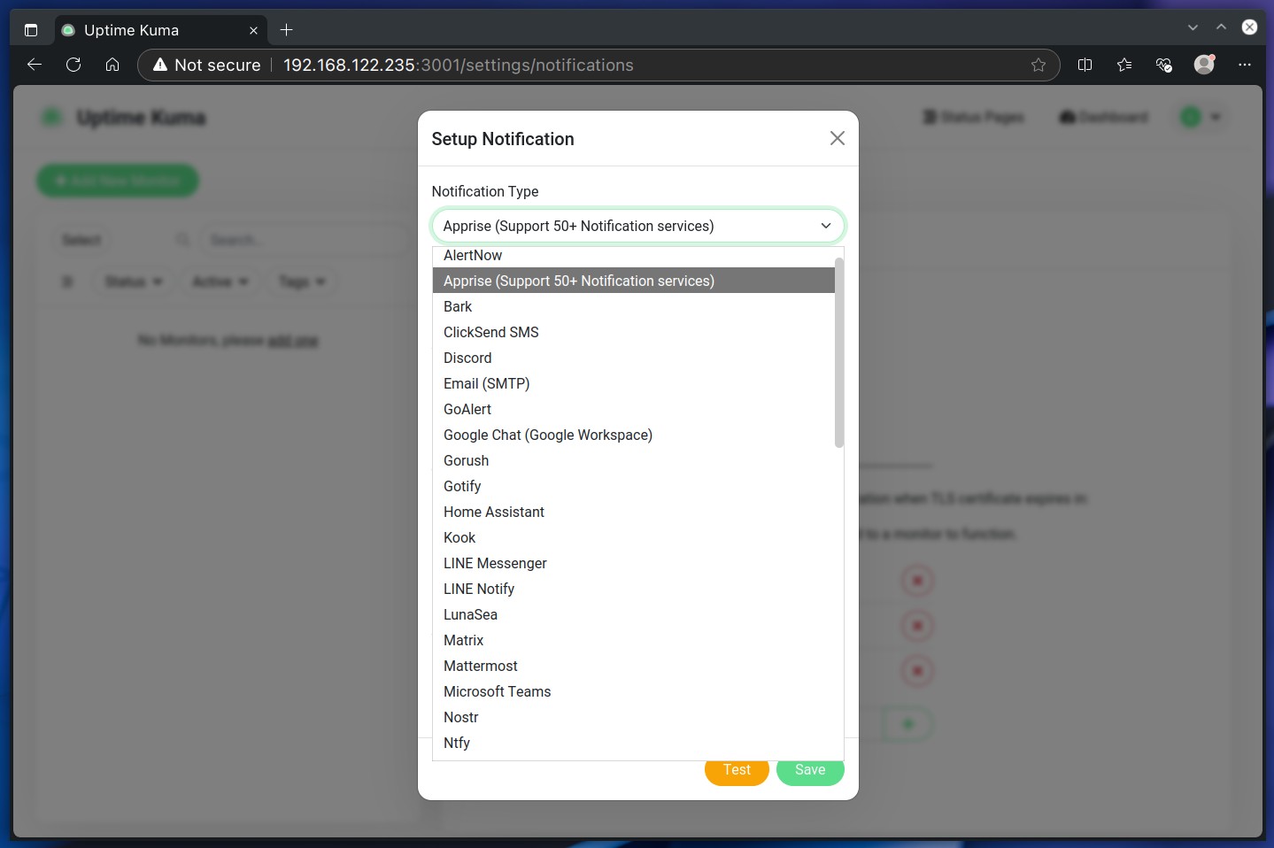Open split screen view
Viewport: 1274px width, 848px height.
pos(1085,65)
